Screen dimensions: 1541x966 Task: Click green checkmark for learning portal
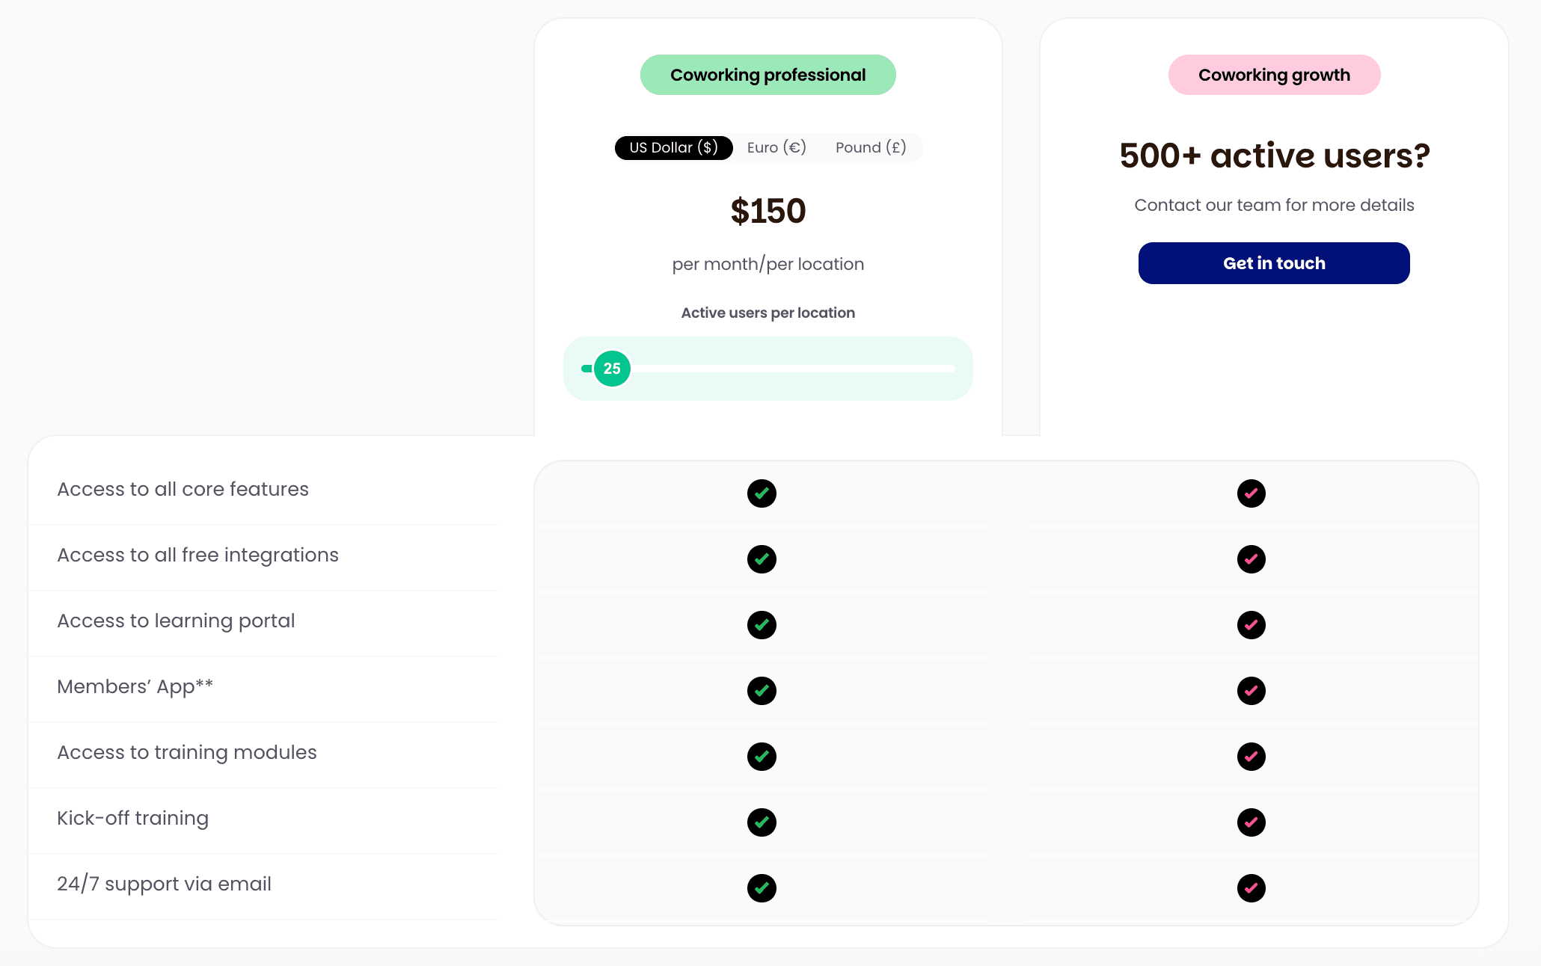tap(762, 625)
